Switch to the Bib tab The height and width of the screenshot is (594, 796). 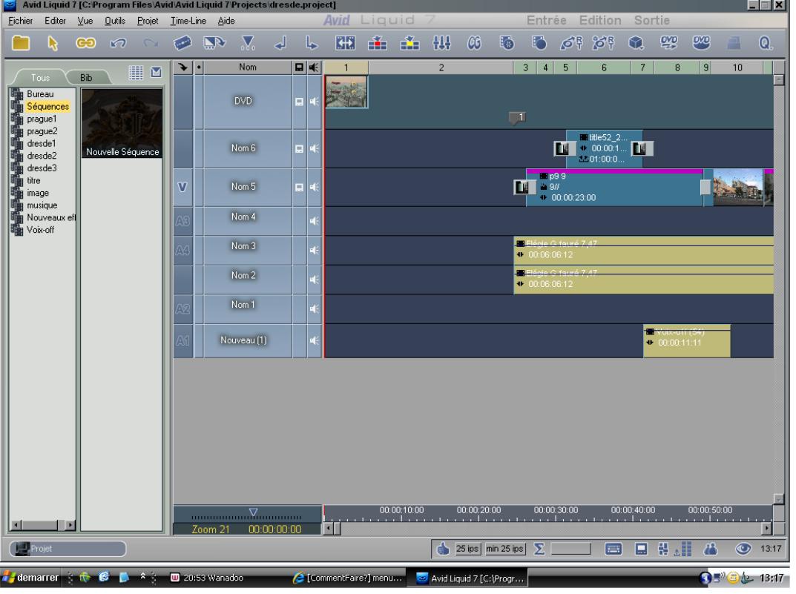(86, 78)
